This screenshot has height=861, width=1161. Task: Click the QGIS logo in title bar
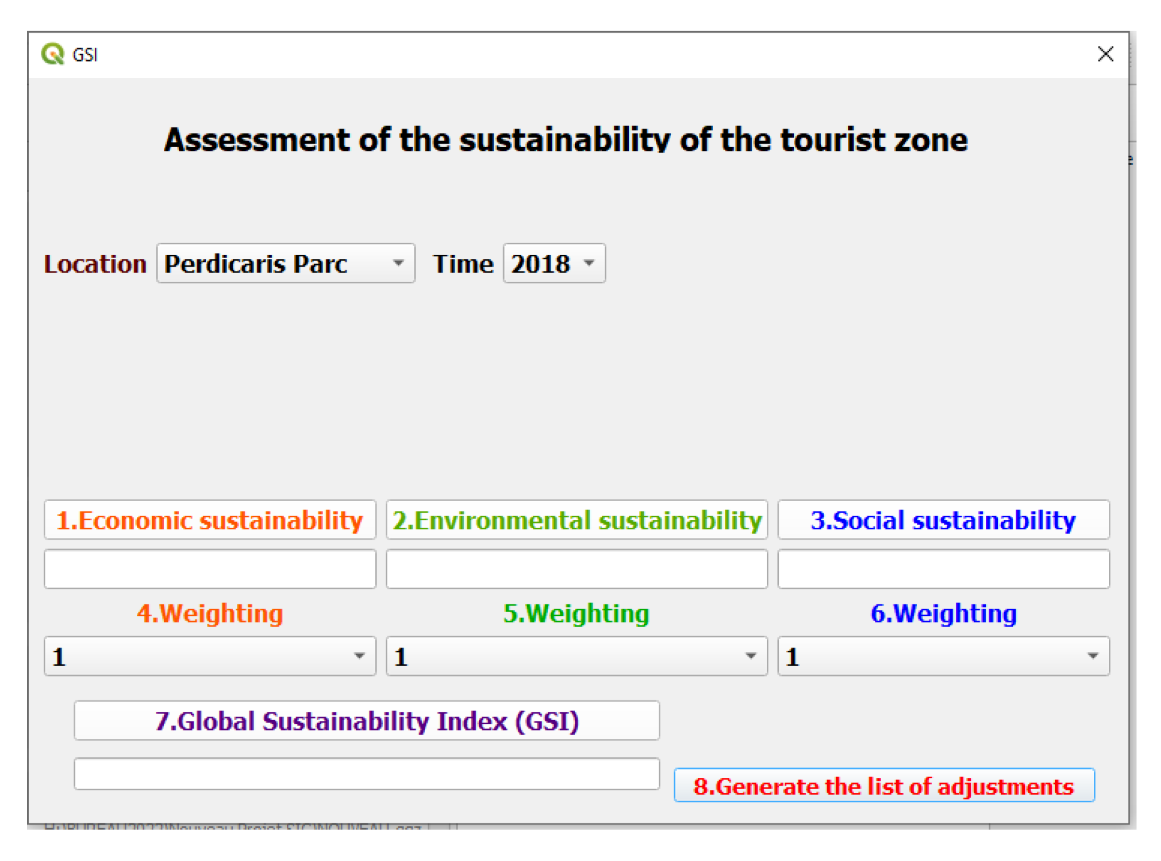tap(53, 54)
